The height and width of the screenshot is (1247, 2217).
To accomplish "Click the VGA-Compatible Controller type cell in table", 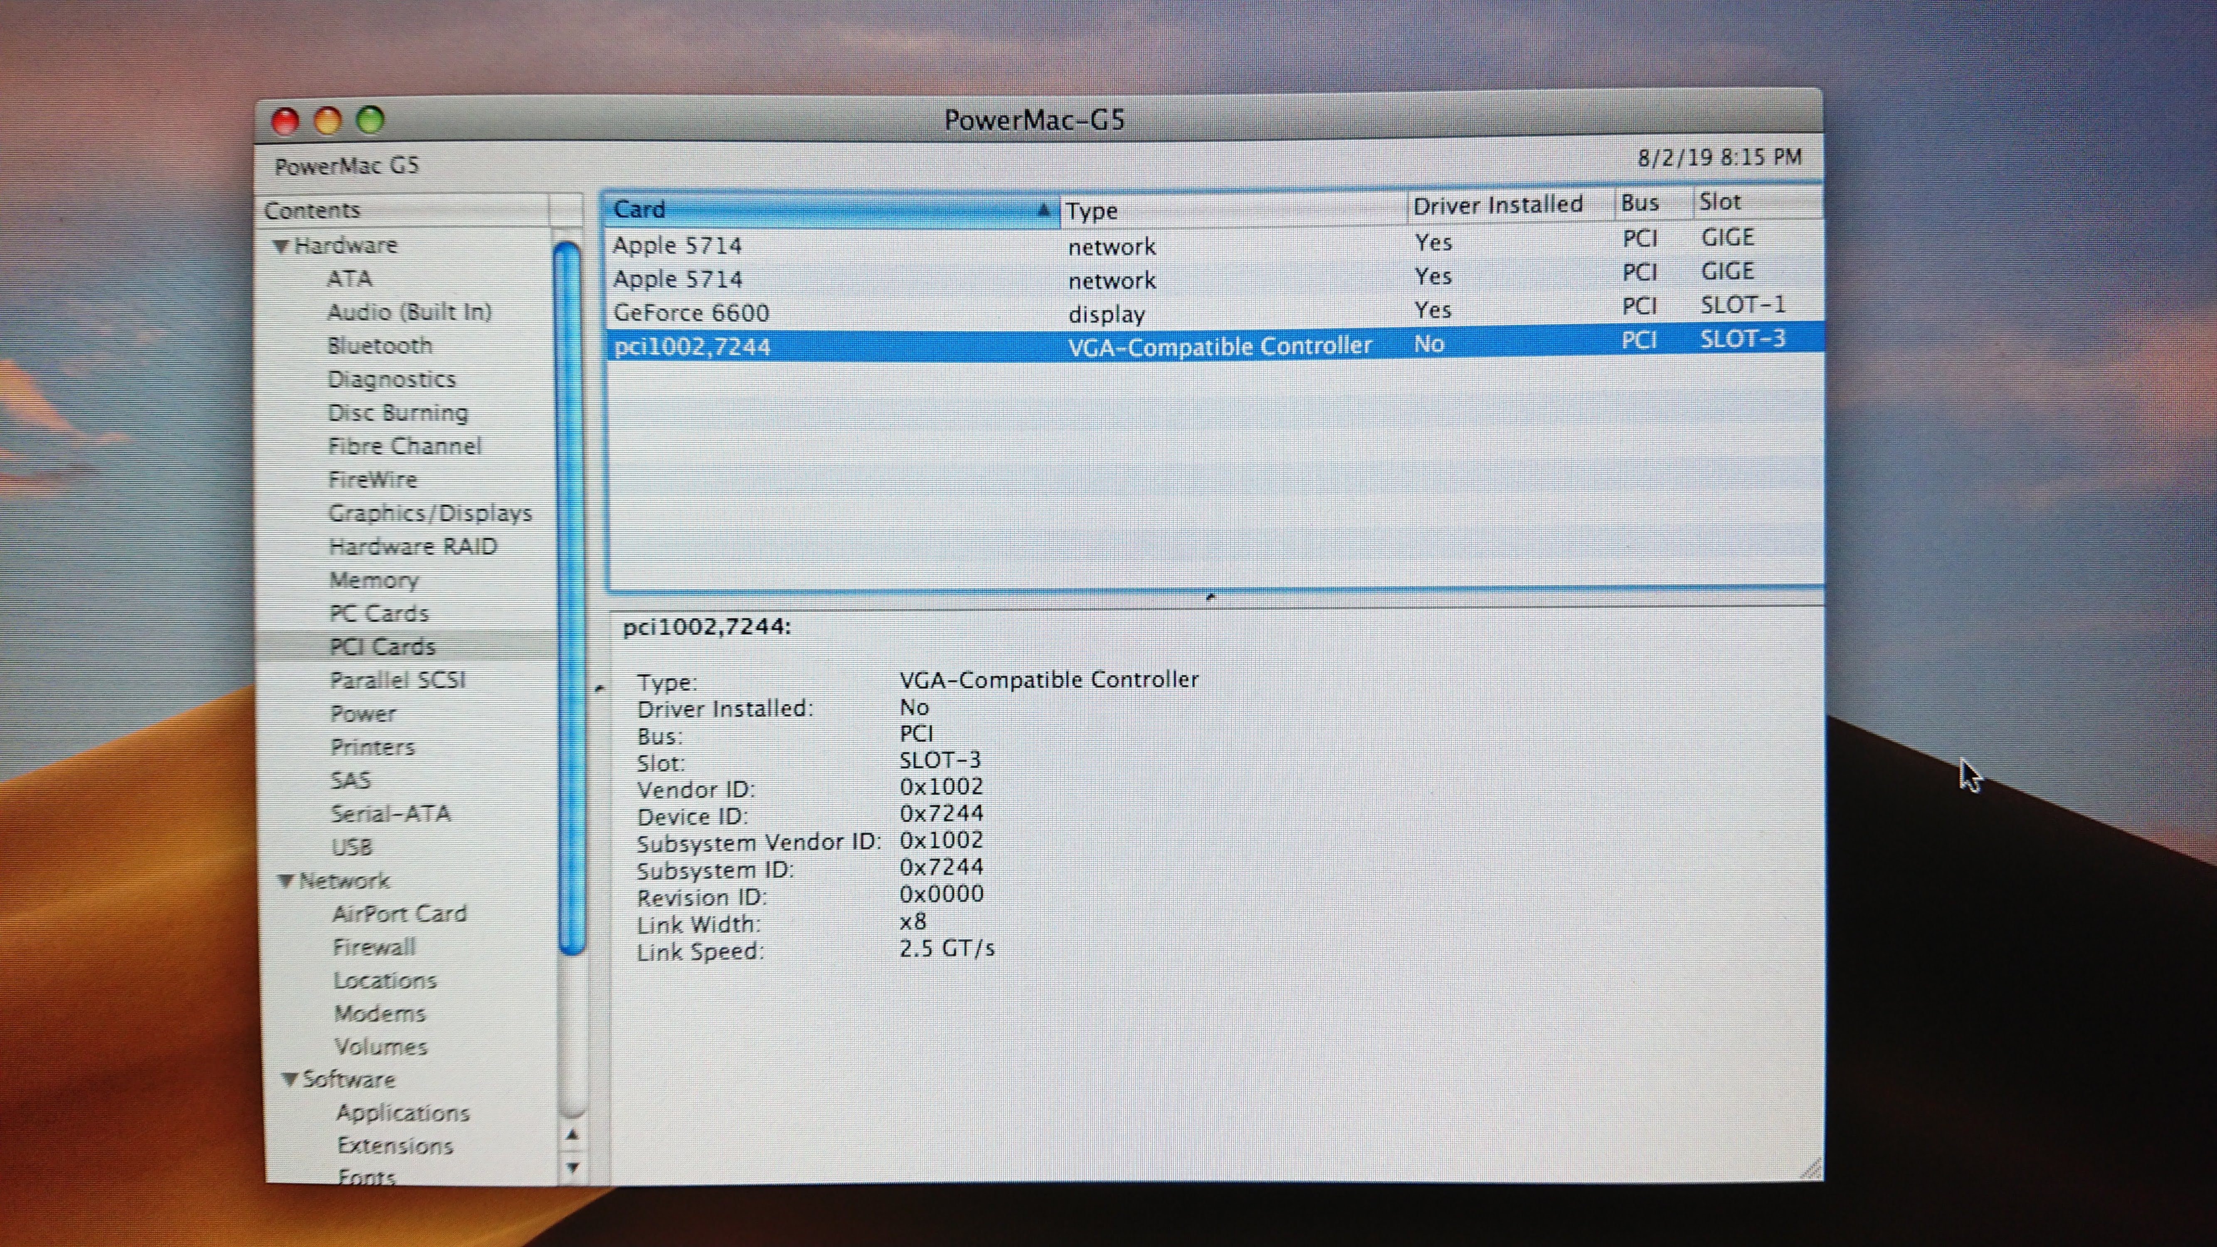I will click(1220, 346).
